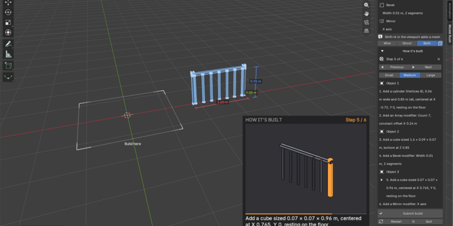Choose Wire reference display
The height and width of the screenshot is (226, 453).
click(387, 43)
